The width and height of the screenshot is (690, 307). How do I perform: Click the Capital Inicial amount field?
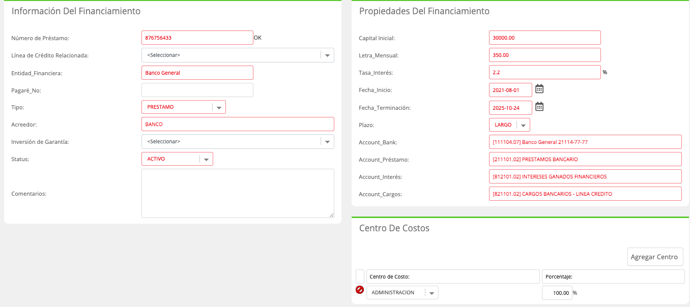(545, 38)
